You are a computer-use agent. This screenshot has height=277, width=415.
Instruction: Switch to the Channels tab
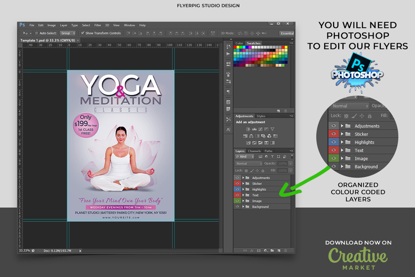click(254, 151)
